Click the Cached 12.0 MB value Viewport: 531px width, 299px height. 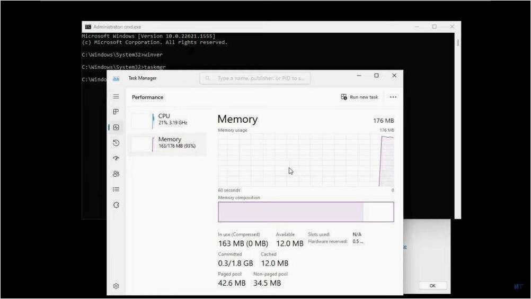coord(275,263)
